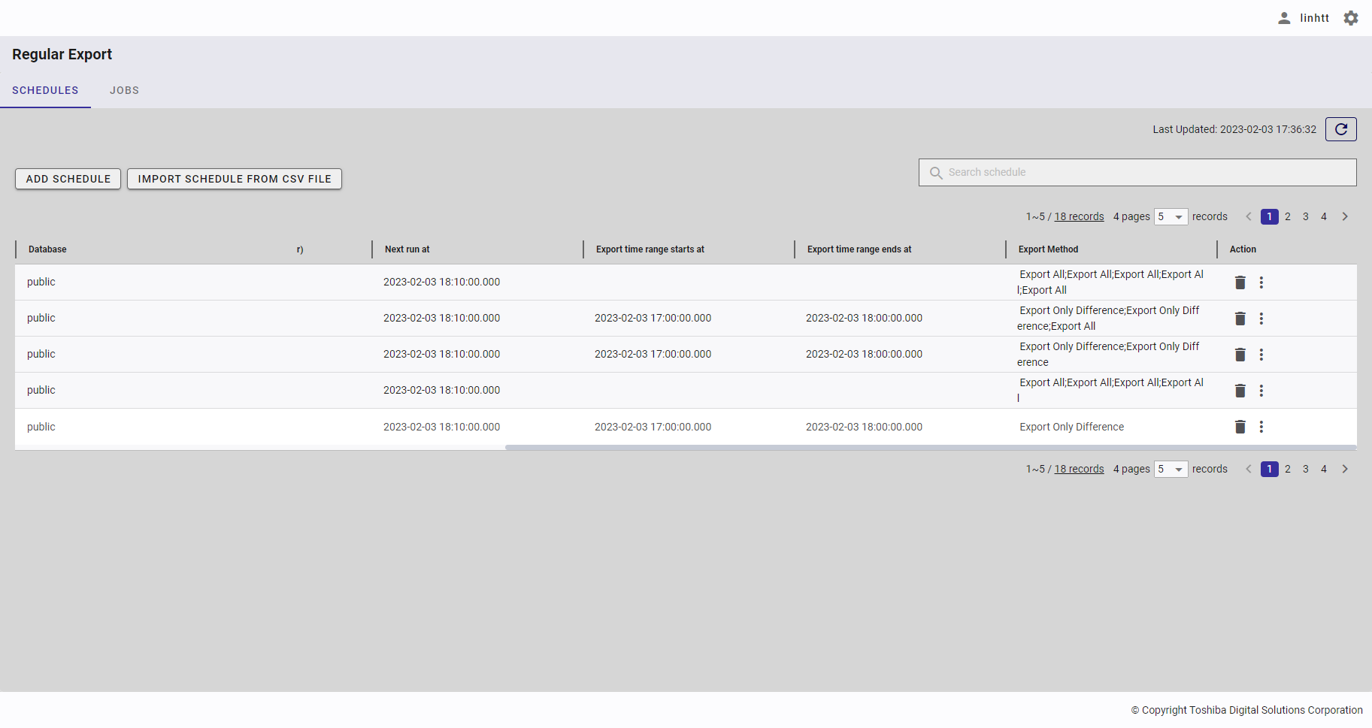Delete the last row with Export Only Difference

tap(1240, 427)
